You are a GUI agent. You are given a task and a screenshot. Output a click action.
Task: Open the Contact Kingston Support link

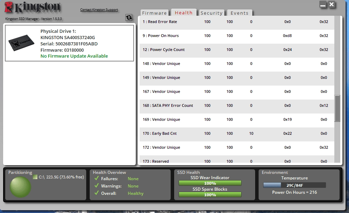tap(99, 9)
